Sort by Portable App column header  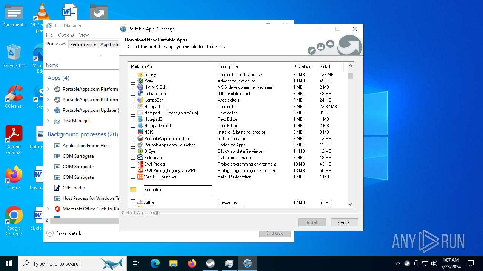click(x=172, y=67)
